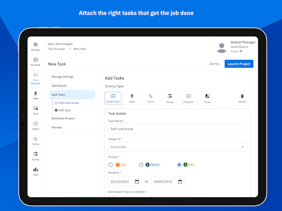The width and height of the screenshot is (282, 211).
Task: Open My Work in the sidebar
Action: pos(36,62)
